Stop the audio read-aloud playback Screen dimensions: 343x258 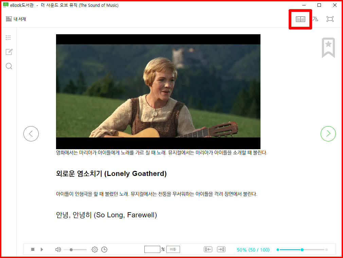[33, 250]
